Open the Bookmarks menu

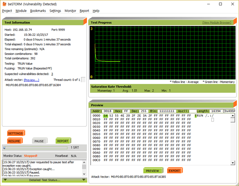[x=38, y=11]
